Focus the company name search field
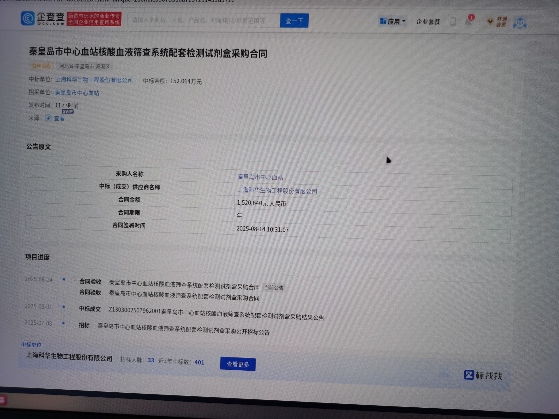Screen dimensions: 559x419 [204, 21]
